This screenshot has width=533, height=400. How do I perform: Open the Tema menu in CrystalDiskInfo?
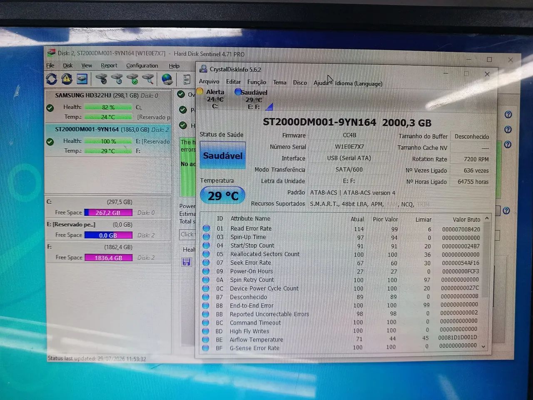(x=279, y=82)
